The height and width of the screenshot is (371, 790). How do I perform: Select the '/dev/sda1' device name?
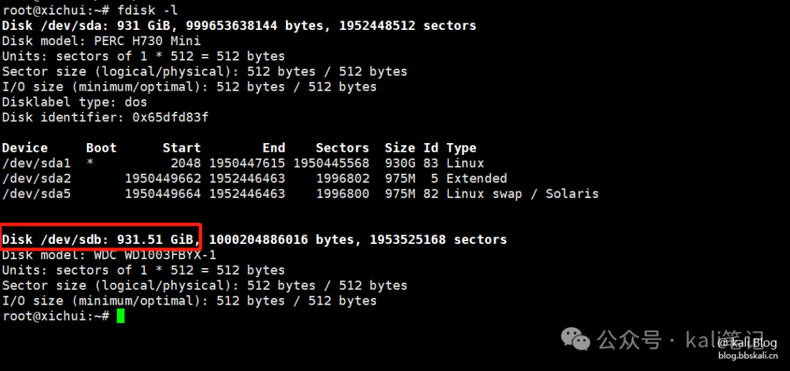(37, 164)
